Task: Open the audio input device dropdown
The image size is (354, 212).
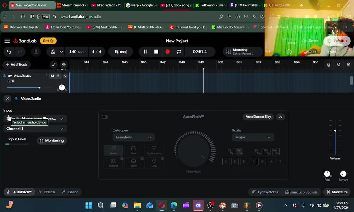Action: click(35, 119)
